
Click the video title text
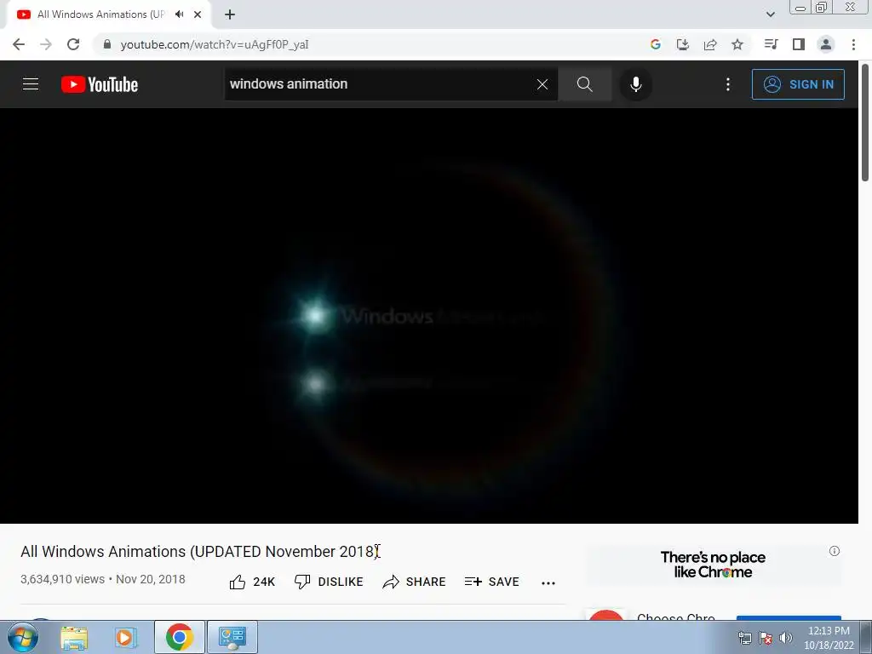tap(199, 552)
